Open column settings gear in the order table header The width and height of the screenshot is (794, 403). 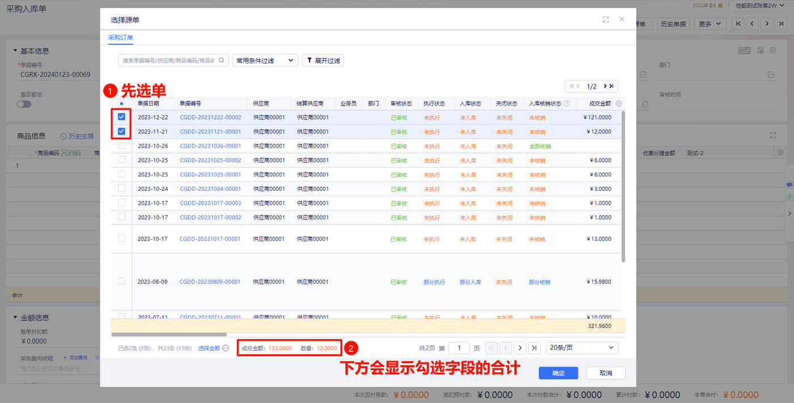coord(619,104)
